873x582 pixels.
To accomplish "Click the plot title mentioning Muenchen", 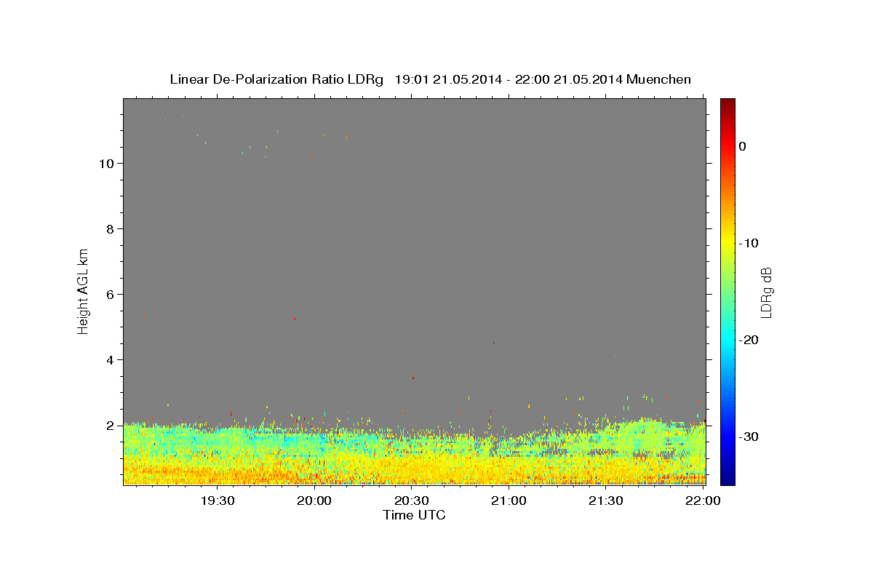I will (430, 79).
